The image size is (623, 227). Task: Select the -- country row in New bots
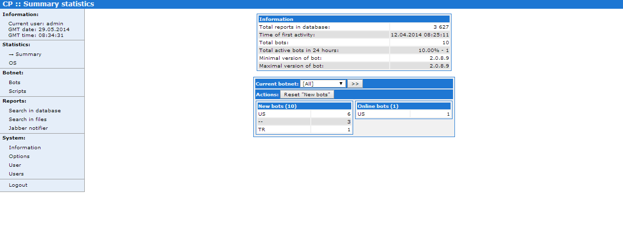click(304, 122)
